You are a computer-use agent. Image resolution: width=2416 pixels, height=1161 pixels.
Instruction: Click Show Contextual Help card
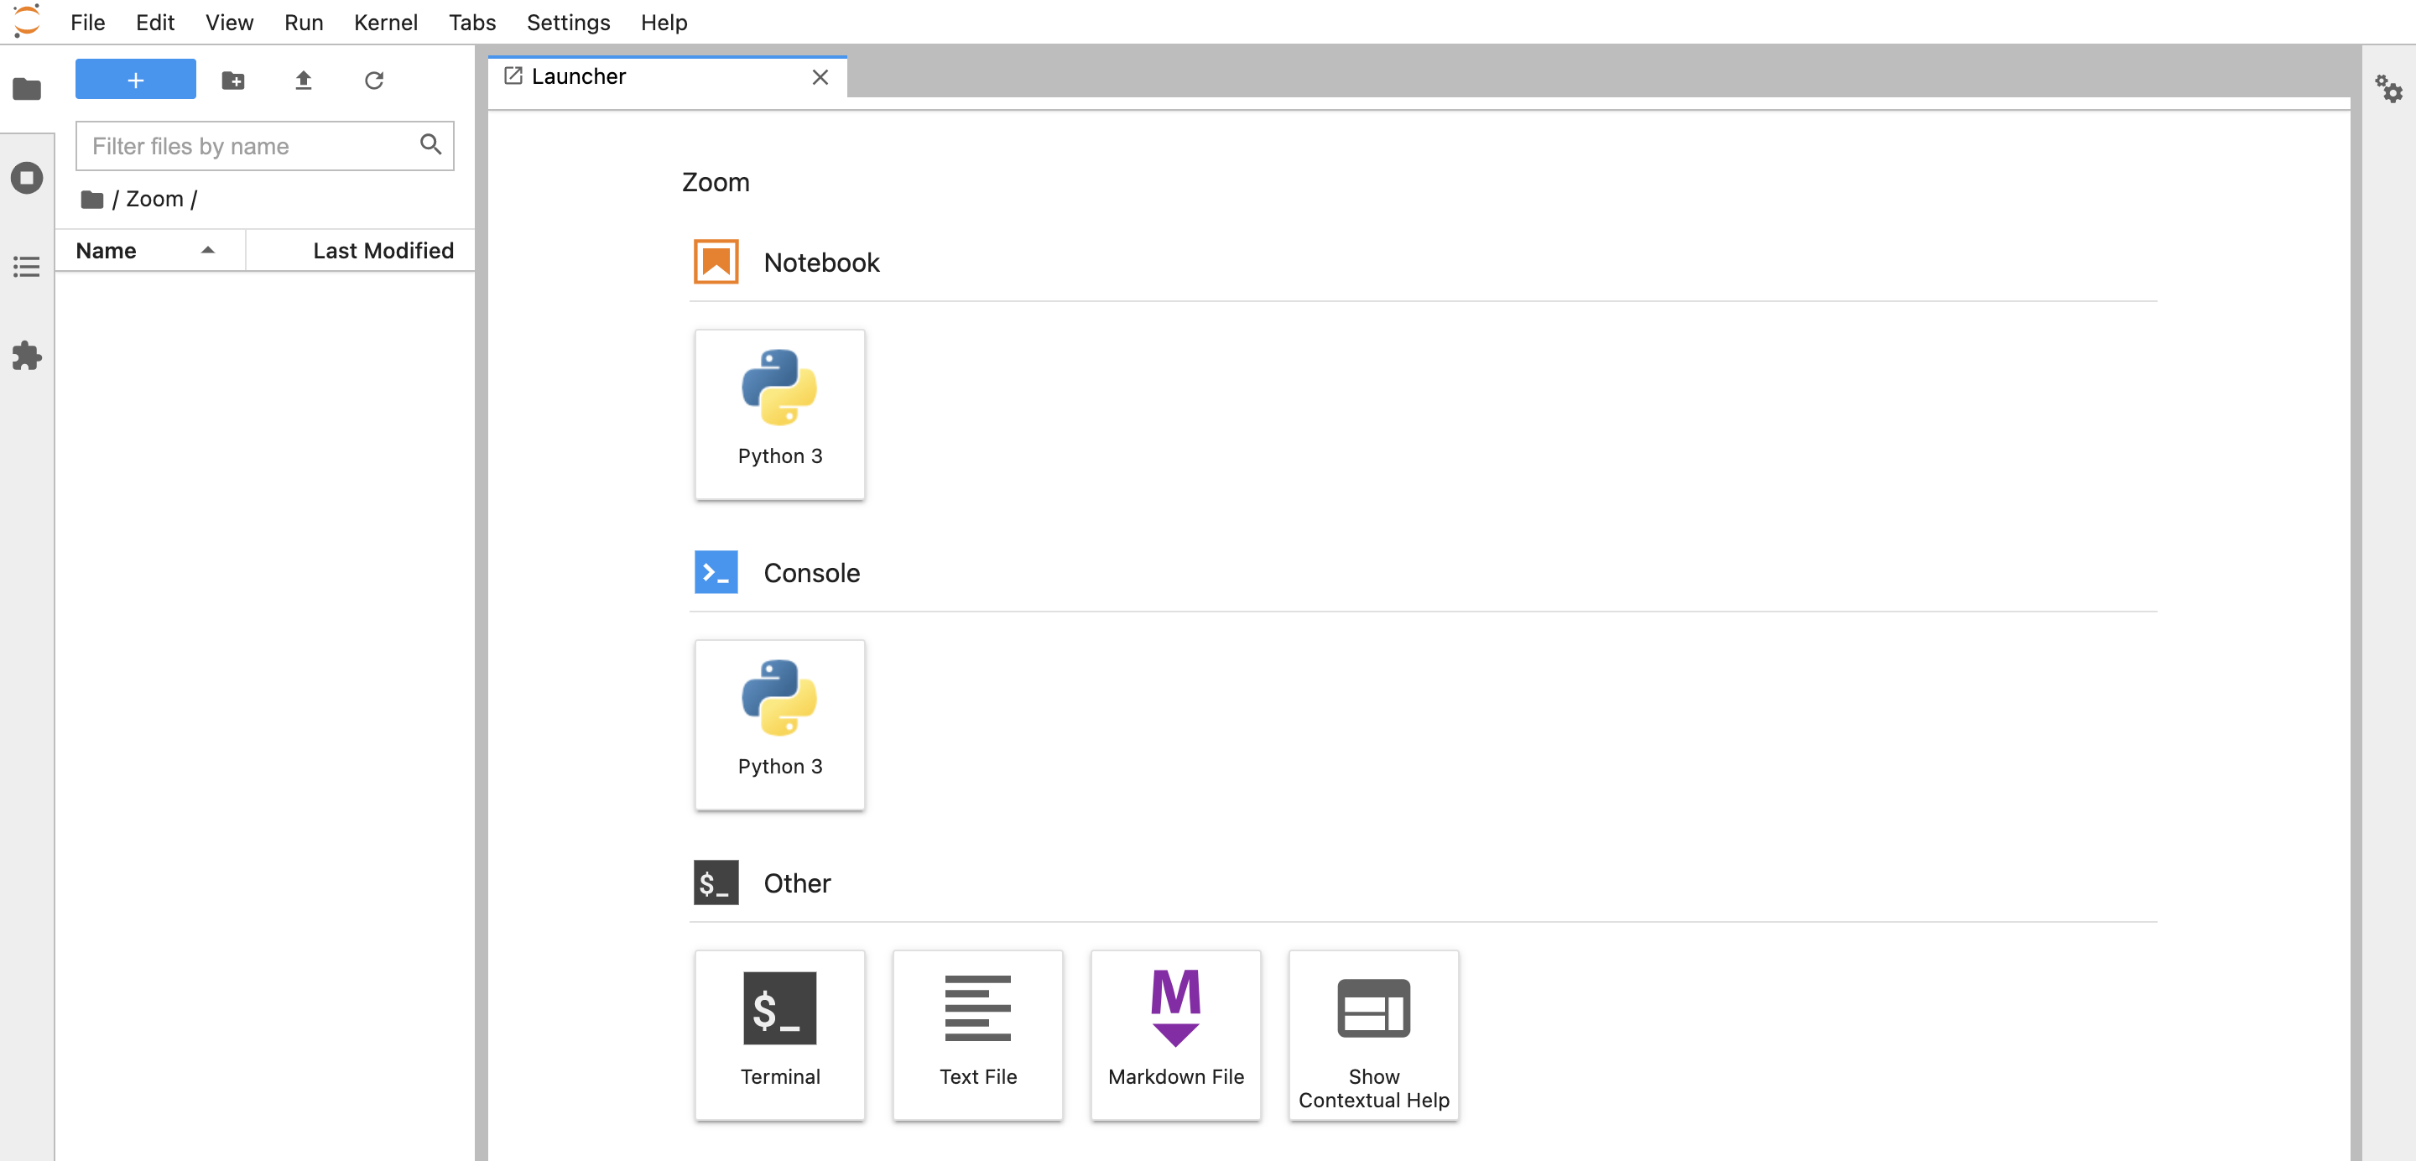[x=1373, y=1034]
